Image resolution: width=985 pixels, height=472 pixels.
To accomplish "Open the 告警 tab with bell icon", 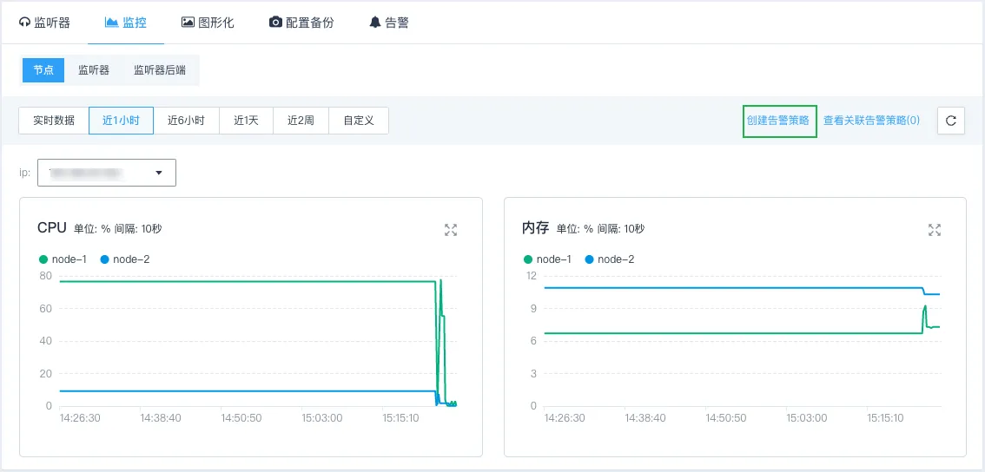I will (x=388, y=23).
